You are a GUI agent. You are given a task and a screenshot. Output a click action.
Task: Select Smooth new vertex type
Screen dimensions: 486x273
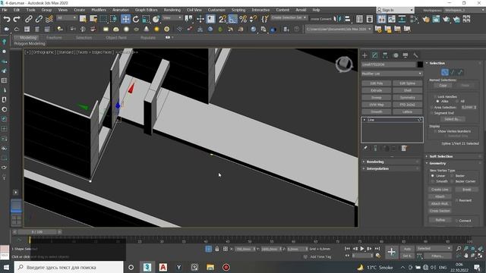[x=432, y=181]
